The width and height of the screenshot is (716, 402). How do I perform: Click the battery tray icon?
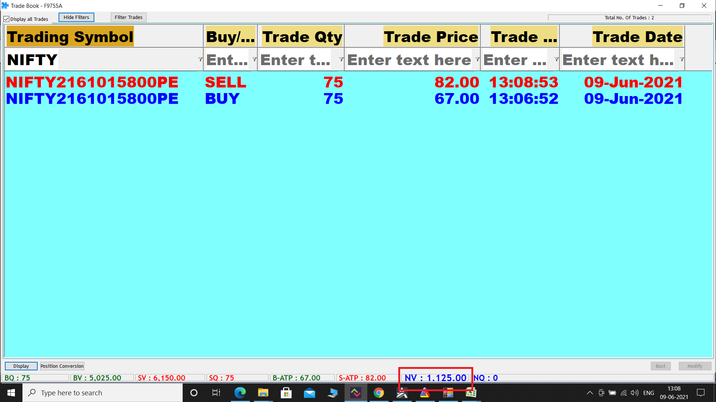click(612, 393)
